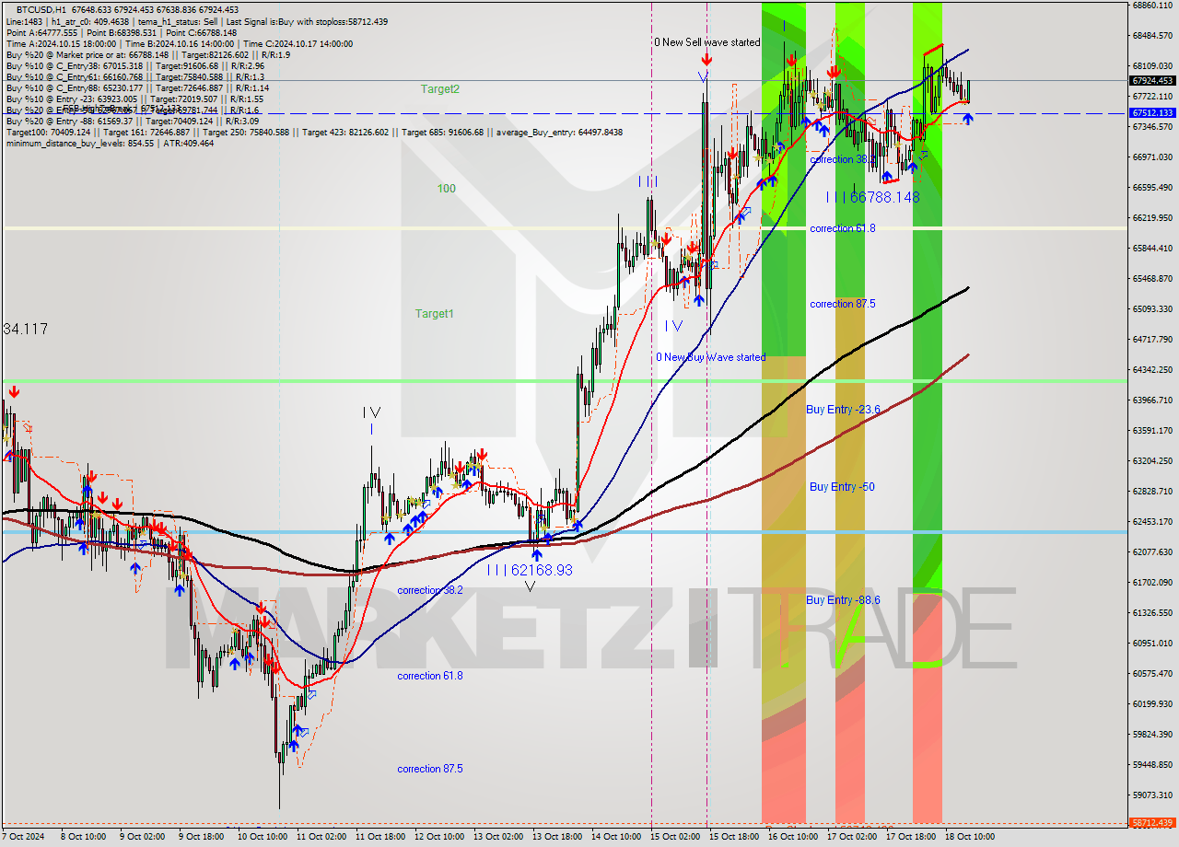
Task: Click the 'I I I 62168.93' wave label
Action: pyautogui.click(x=529, y=571)
